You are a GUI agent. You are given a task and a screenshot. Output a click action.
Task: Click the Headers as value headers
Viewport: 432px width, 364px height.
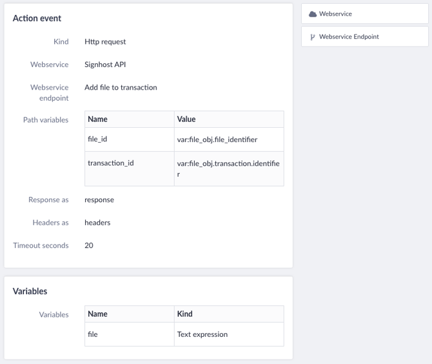click(97, 223)
